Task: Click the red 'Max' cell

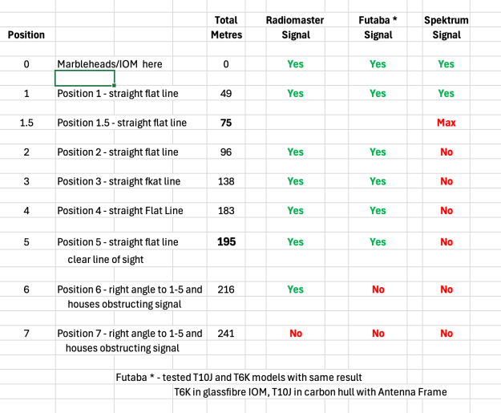Action: click(x=446, y=123)
